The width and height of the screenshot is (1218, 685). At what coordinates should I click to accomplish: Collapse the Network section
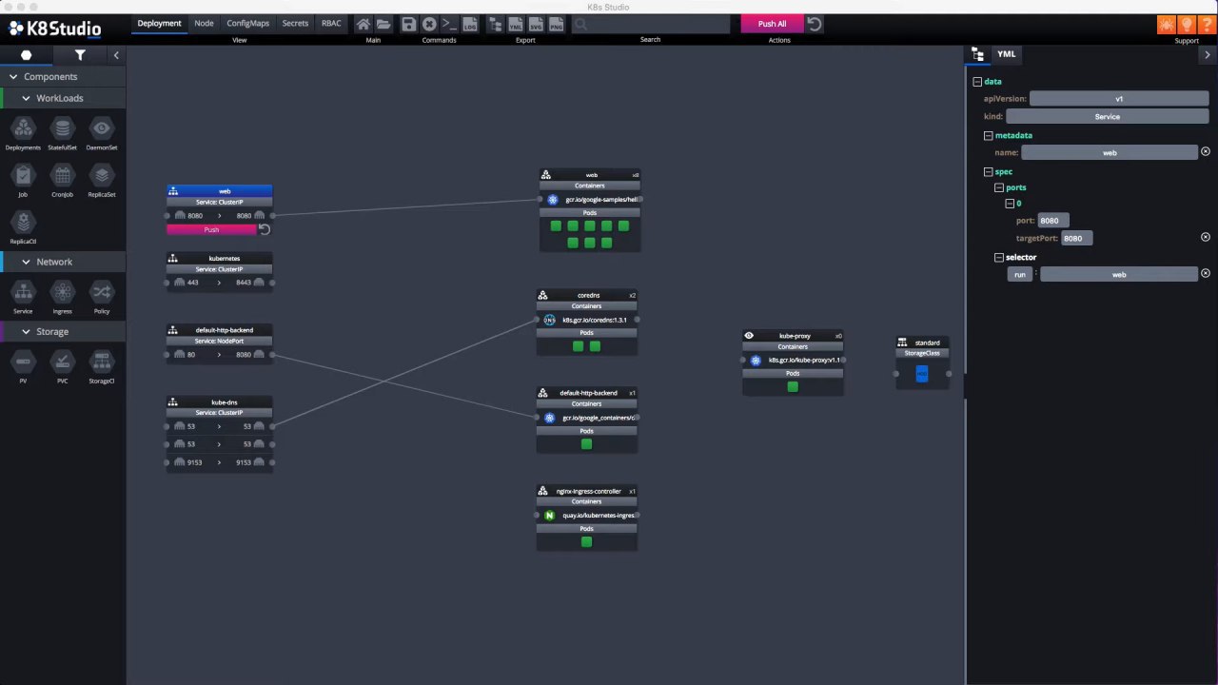(x=26, y=262)
